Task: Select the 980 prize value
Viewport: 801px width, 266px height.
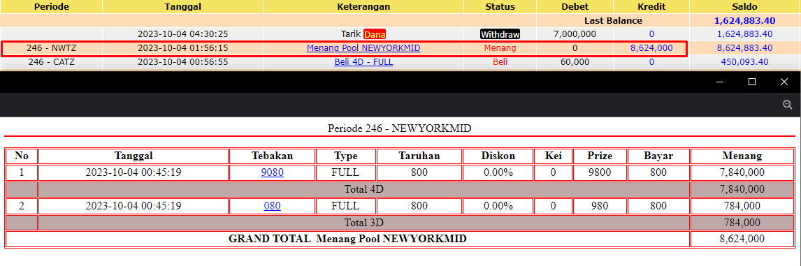Action: coord(600,206)
